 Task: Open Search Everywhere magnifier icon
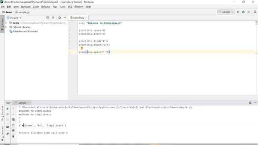point(255,12)
